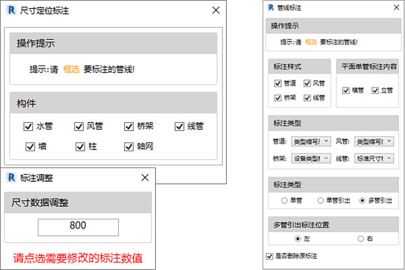Screen dimensions: 405x270
Task: Toggle the 轴网 checkbox
Action: pyautogui.click(x=129, y=146)
